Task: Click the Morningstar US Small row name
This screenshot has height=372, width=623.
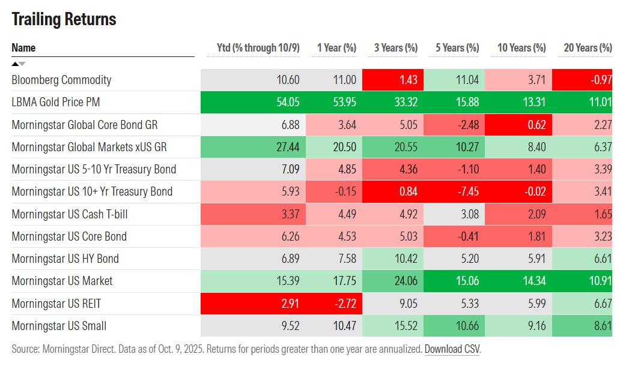Action: [x=59, y=326]
